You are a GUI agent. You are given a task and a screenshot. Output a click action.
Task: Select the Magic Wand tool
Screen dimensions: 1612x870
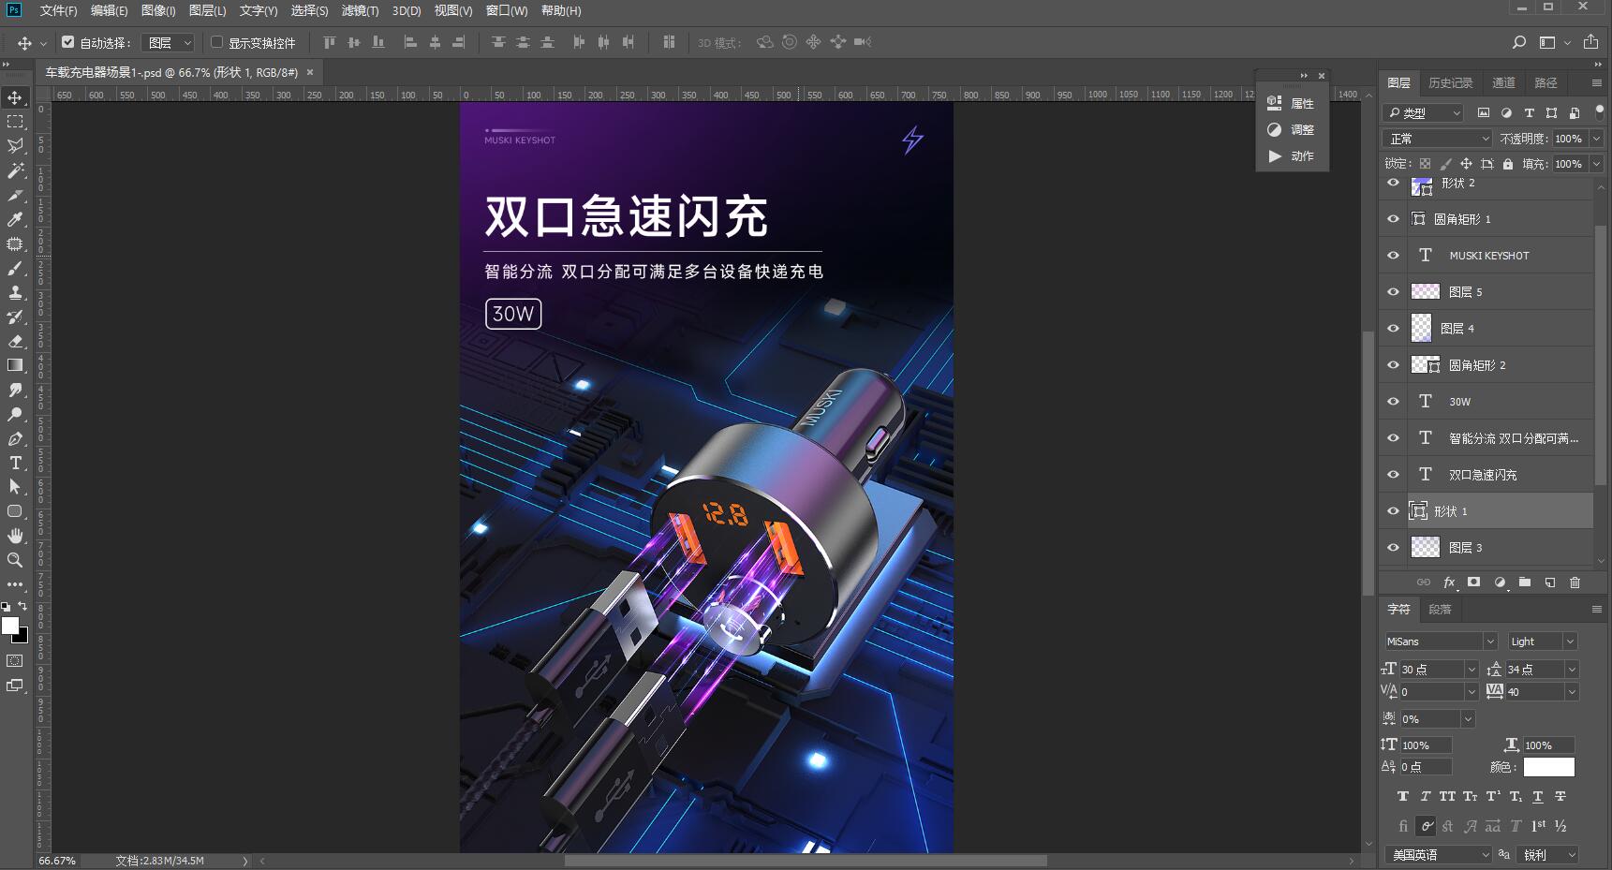[15, 170]
